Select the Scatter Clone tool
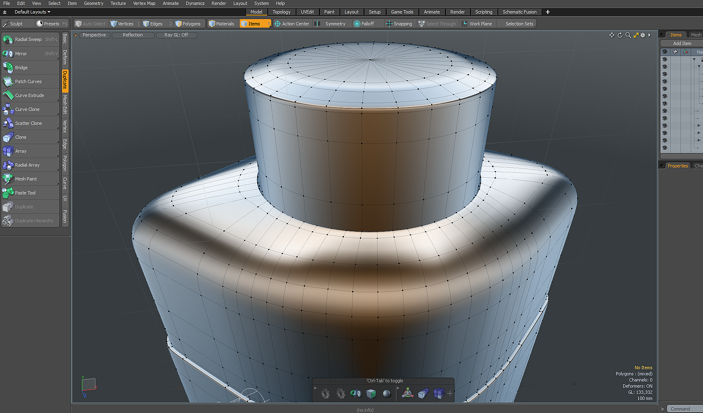 [29, 123]
